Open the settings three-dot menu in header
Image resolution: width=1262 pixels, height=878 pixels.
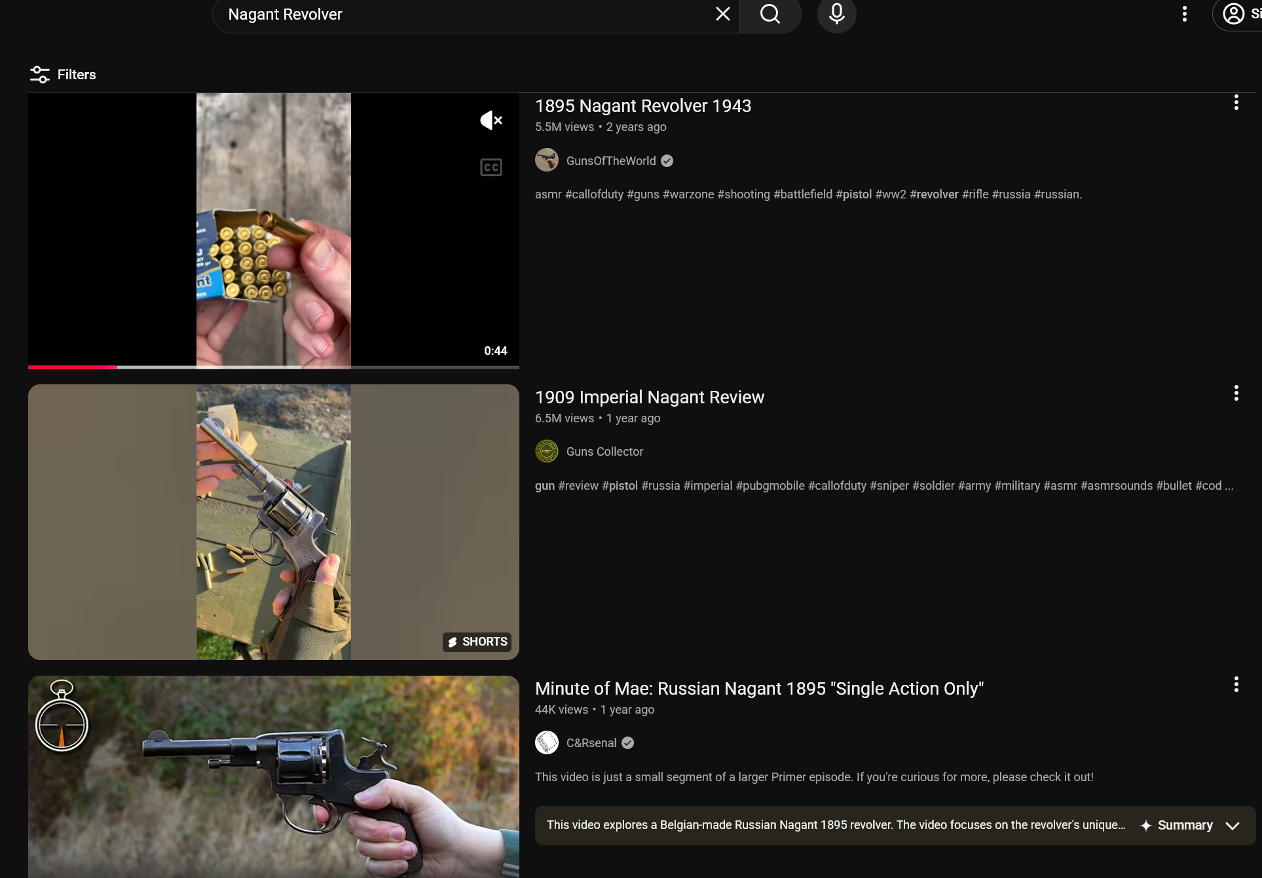coord(1184,14)
